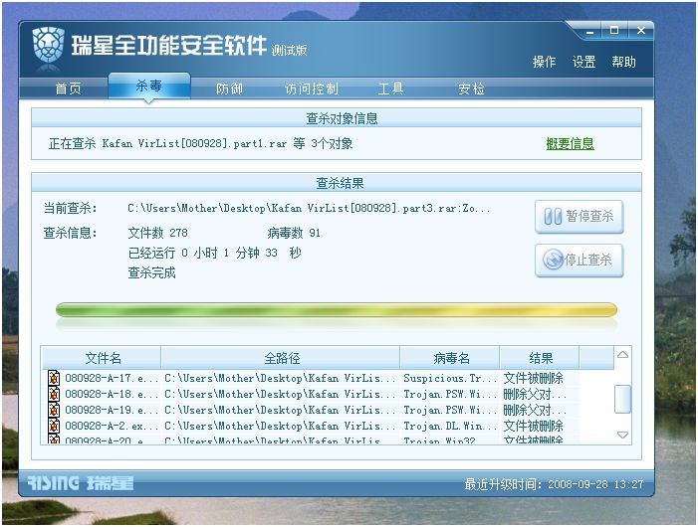Open the 帮助 menu
This screenshot has height=527, width=698.
(623, 62)
